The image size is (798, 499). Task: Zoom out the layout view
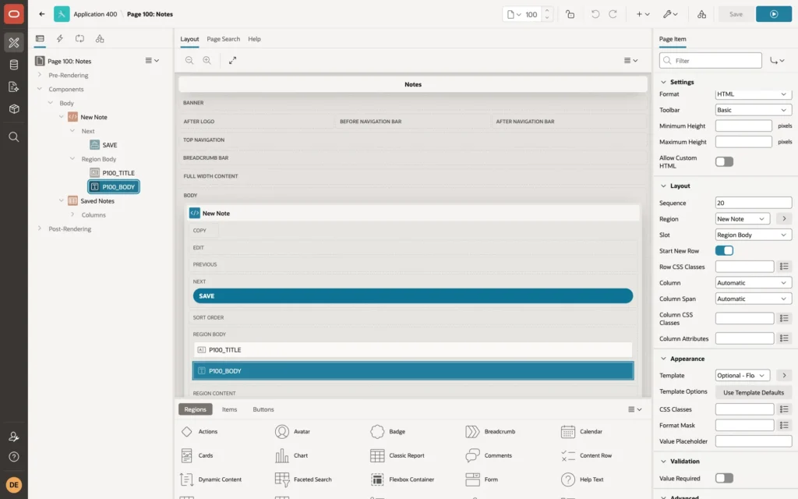(189, 60)
